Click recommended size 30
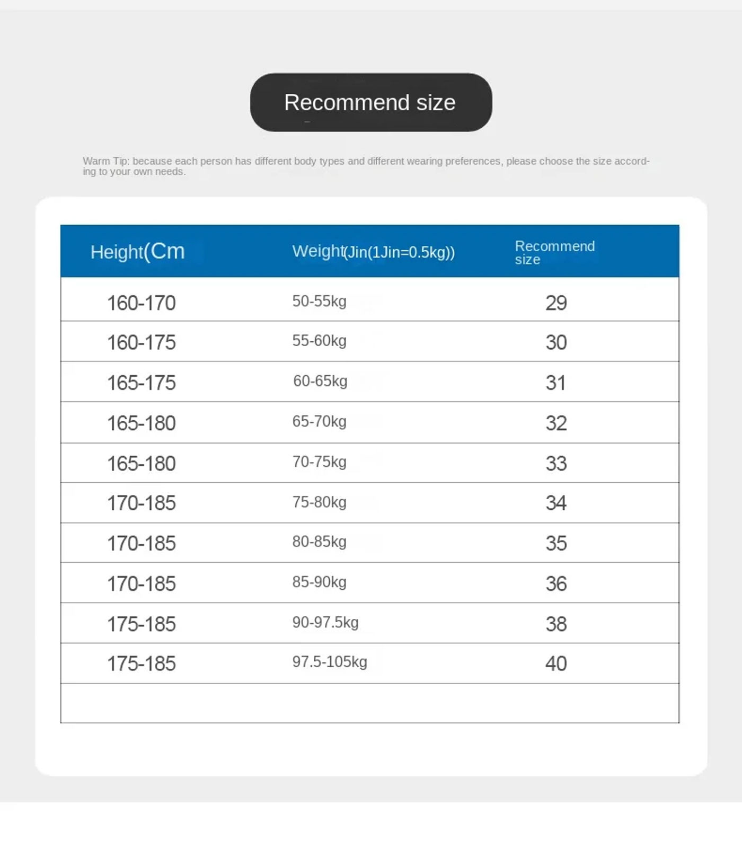Image resolution: width=742 pixels, height=850 pixels. [x=556, y=342]
